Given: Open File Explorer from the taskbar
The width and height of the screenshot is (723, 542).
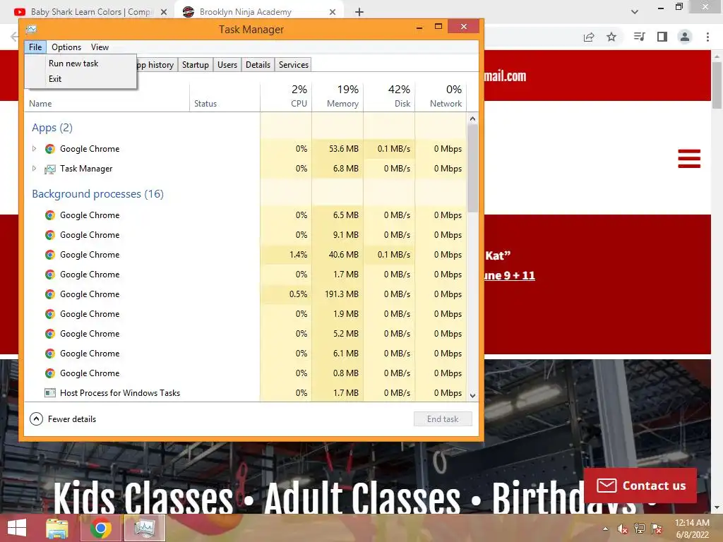Looking at the screenshot, I should point(56,528).
